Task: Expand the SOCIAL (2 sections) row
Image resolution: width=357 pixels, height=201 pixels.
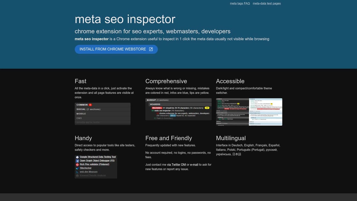Action: [88, 109]
